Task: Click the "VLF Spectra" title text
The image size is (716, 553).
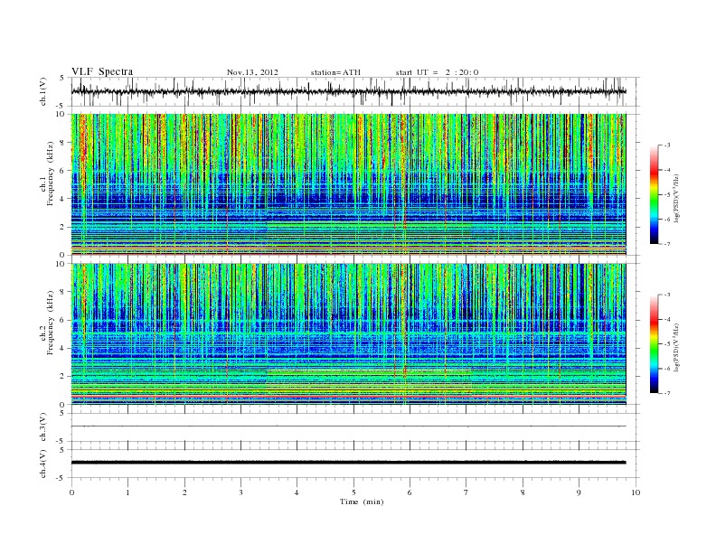Action: (x=102, y=71)
